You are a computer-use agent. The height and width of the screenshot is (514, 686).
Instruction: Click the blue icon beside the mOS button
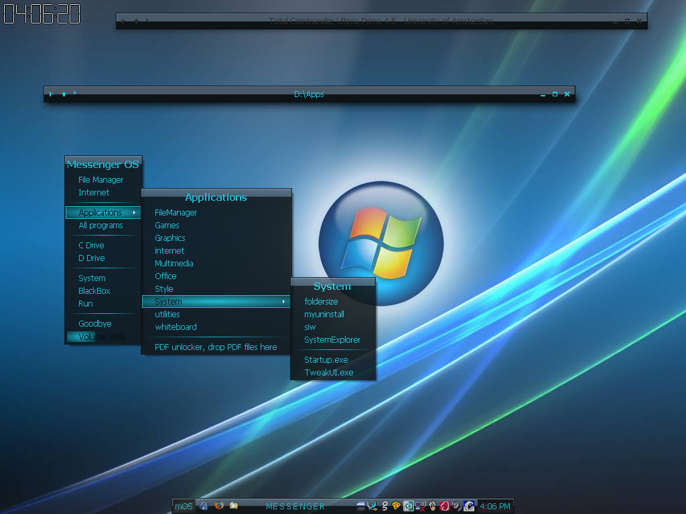tap(204, 506)
